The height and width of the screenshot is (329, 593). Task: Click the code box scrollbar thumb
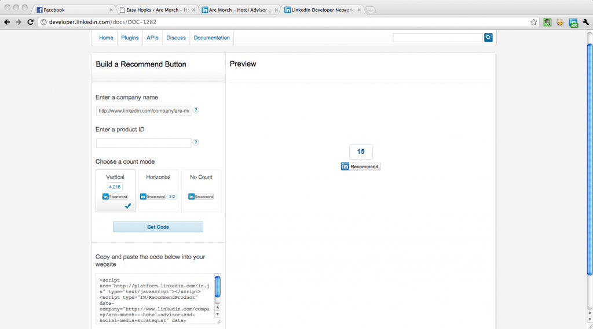[x=218, y=287]
